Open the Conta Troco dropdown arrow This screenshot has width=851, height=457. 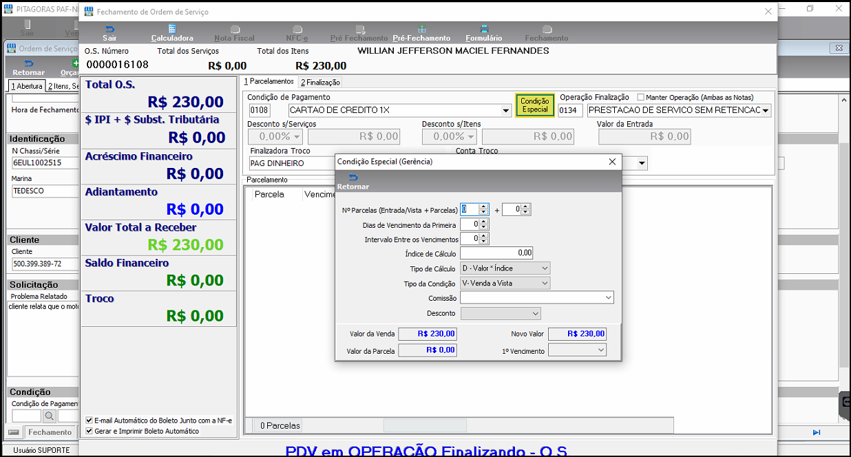pyautogui.click(x=642, y=163)
